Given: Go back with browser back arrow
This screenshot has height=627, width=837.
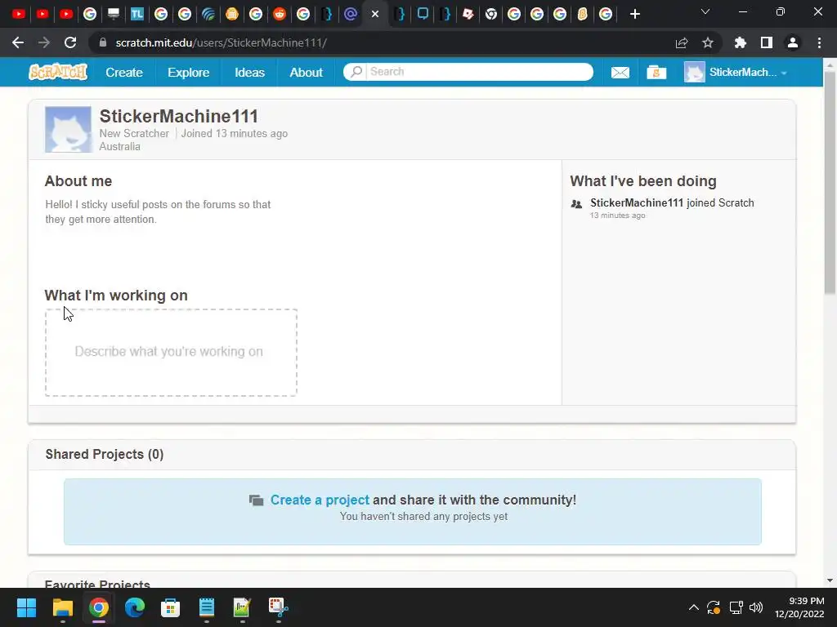Looking at the screenshot, I should (18, 42).
